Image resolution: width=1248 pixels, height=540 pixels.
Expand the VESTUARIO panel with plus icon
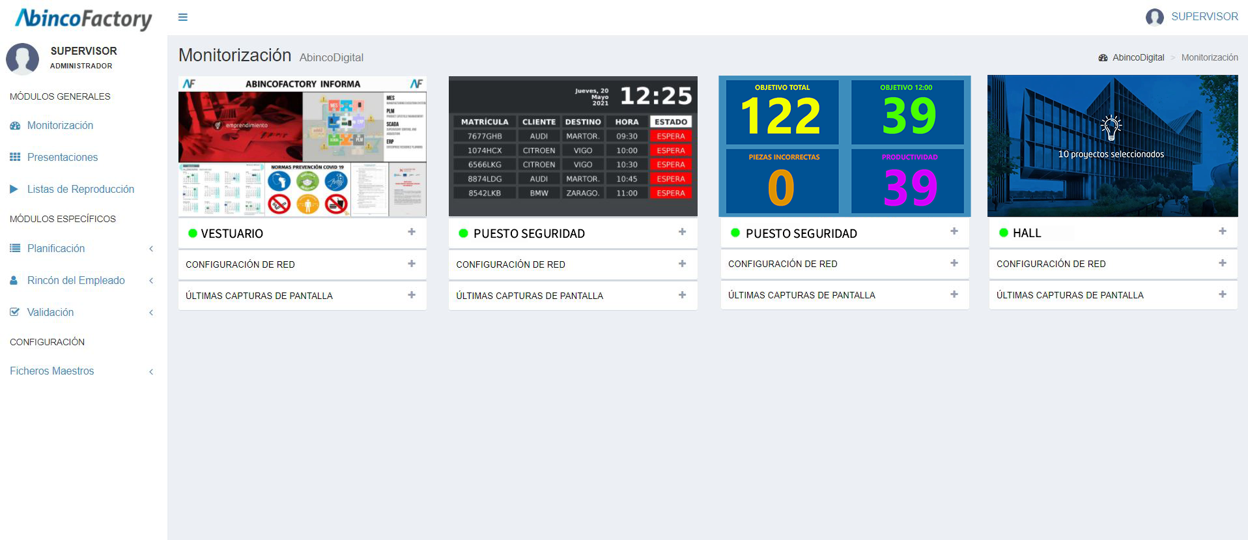coord(412,232)
